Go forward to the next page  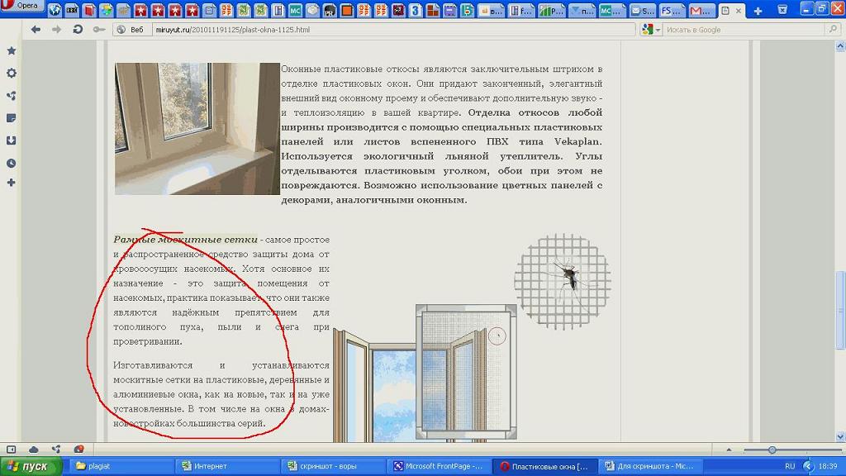point(56,30)
